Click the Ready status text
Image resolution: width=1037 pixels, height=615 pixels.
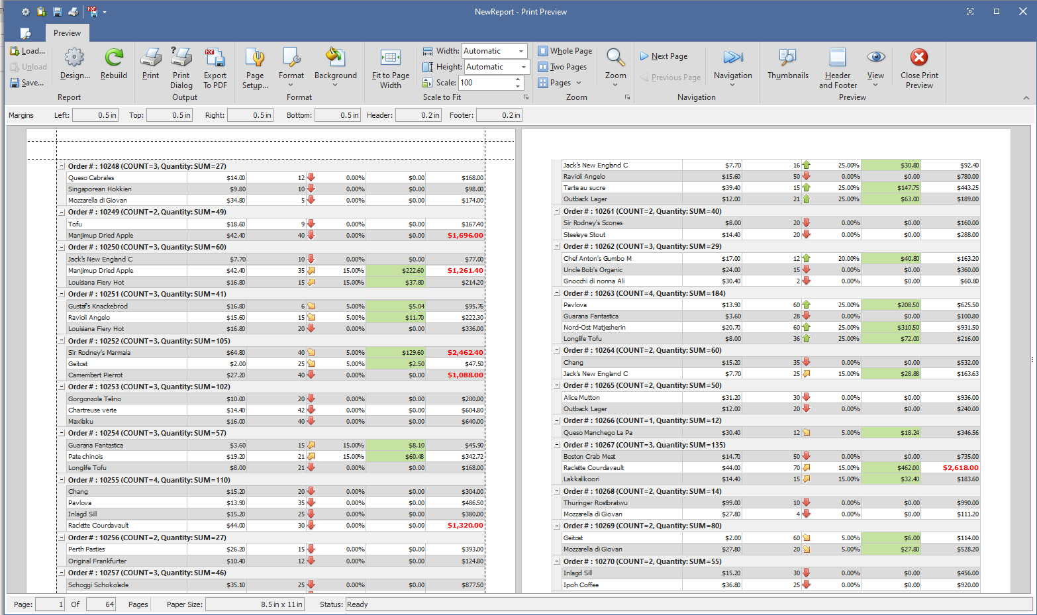point(357,604)
